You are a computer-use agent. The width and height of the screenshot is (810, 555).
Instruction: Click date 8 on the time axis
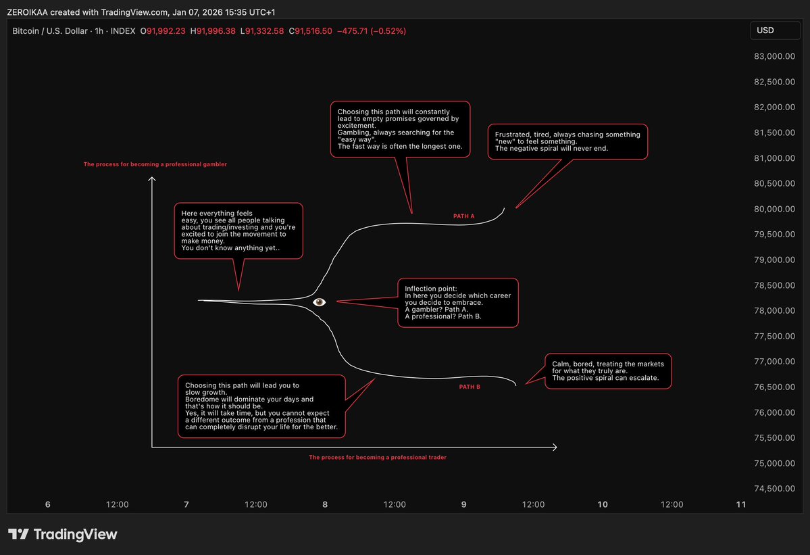point(325,504)
